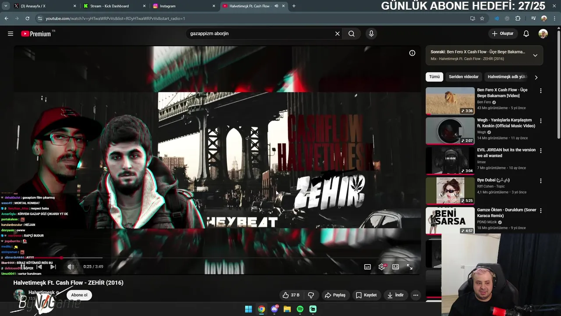This screenshot has width=561, height=316.
Task: Open the Ben Fero lion thumbnail
Action: (450, 101)
